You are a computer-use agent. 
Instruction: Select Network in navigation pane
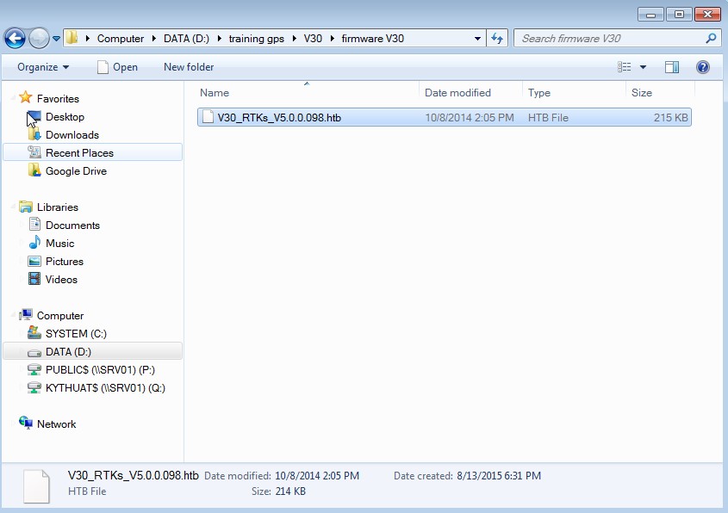pos(56,424)
